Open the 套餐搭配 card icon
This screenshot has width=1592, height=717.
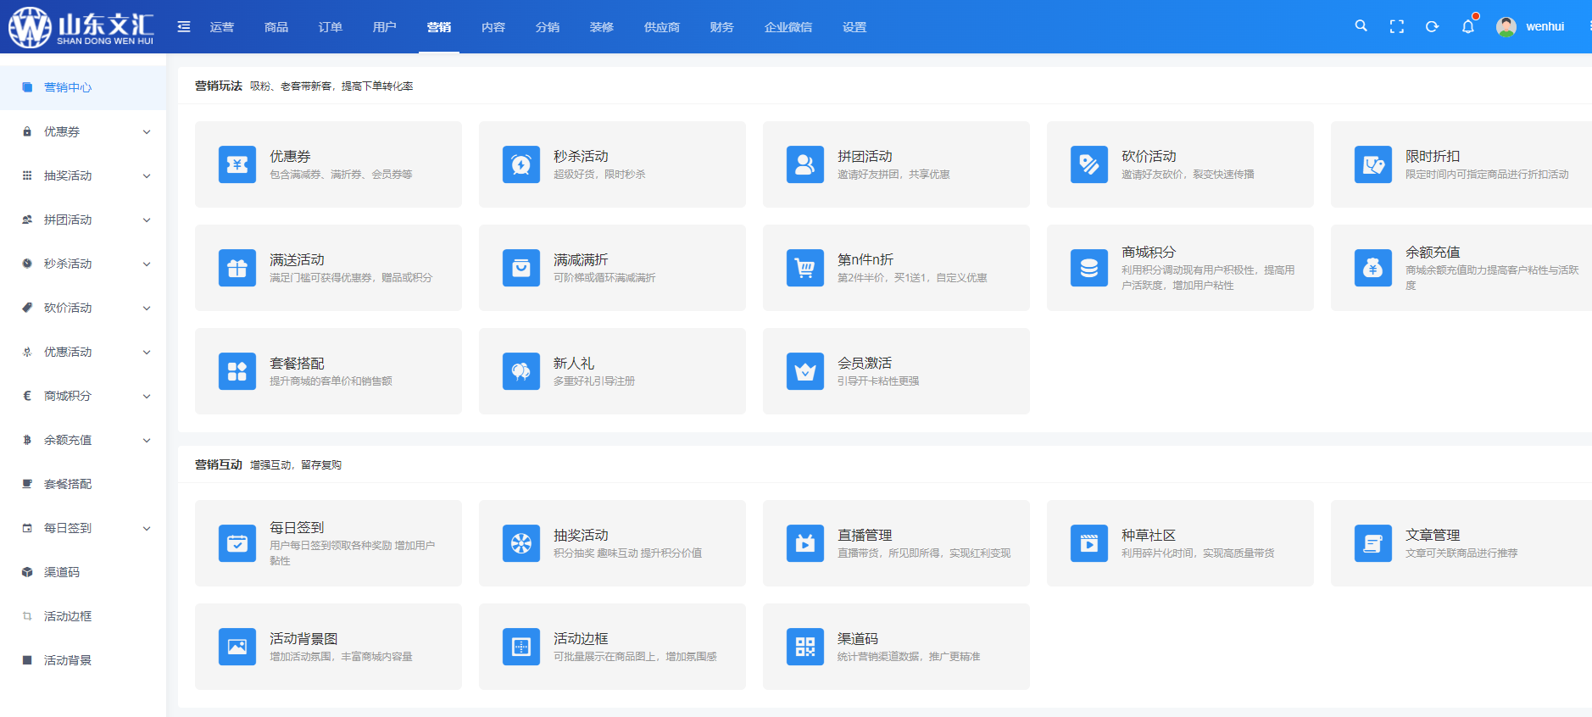[237, 371]
